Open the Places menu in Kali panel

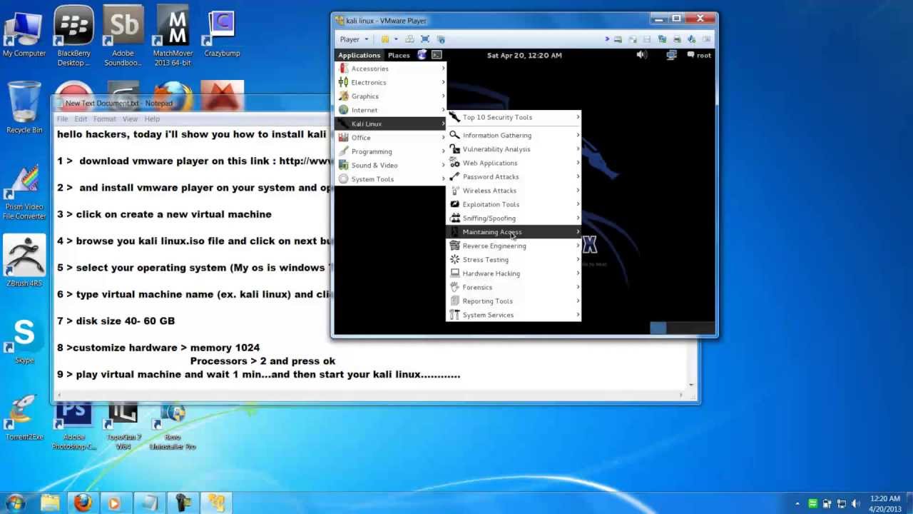(x=399, y=55)
